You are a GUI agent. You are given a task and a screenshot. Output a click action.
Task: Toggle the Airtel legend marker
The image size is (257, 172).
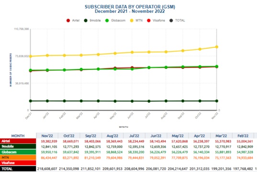point(68,21)
